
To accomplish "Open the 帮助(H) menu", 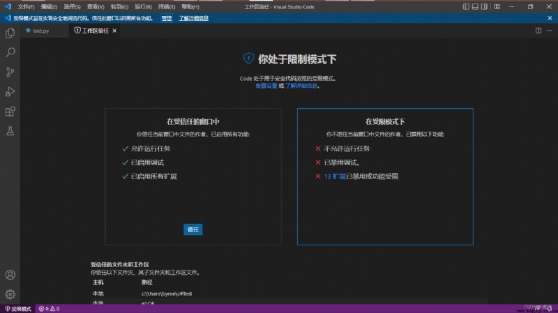I will point(190,7).
